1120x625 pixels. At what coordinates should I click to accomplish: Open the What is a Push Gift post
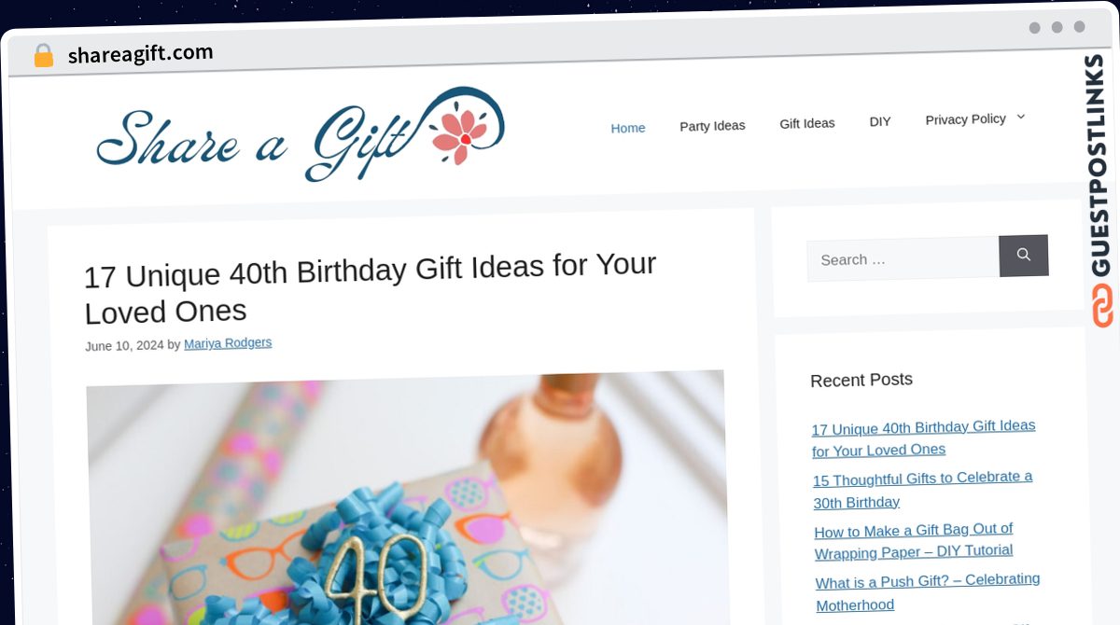tap(928, 592)
